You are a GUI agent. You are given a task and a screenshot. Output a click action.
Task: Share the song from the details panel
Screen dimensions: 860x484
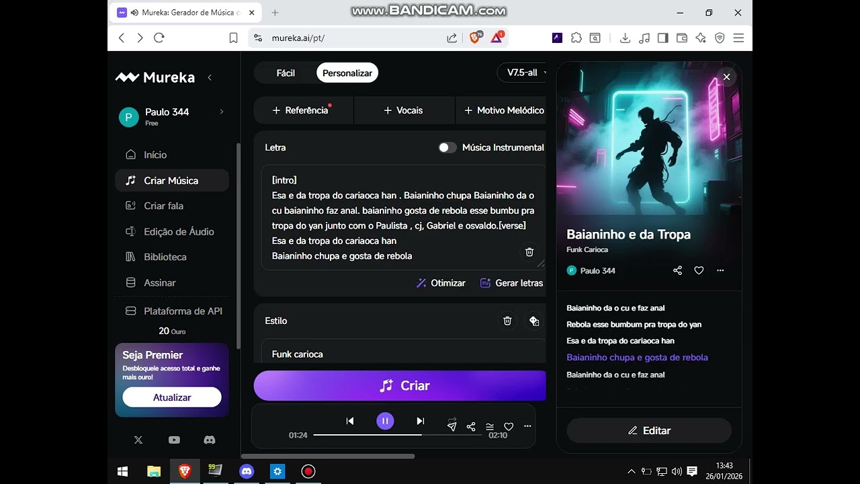pyautogui.click(x=677, y=270)
